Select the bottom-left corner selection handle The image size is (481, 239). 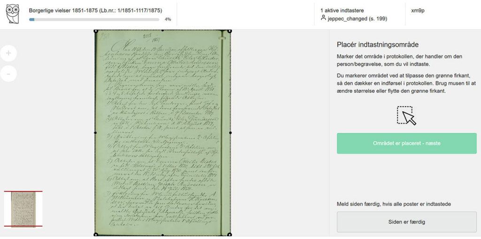(96, 235)
